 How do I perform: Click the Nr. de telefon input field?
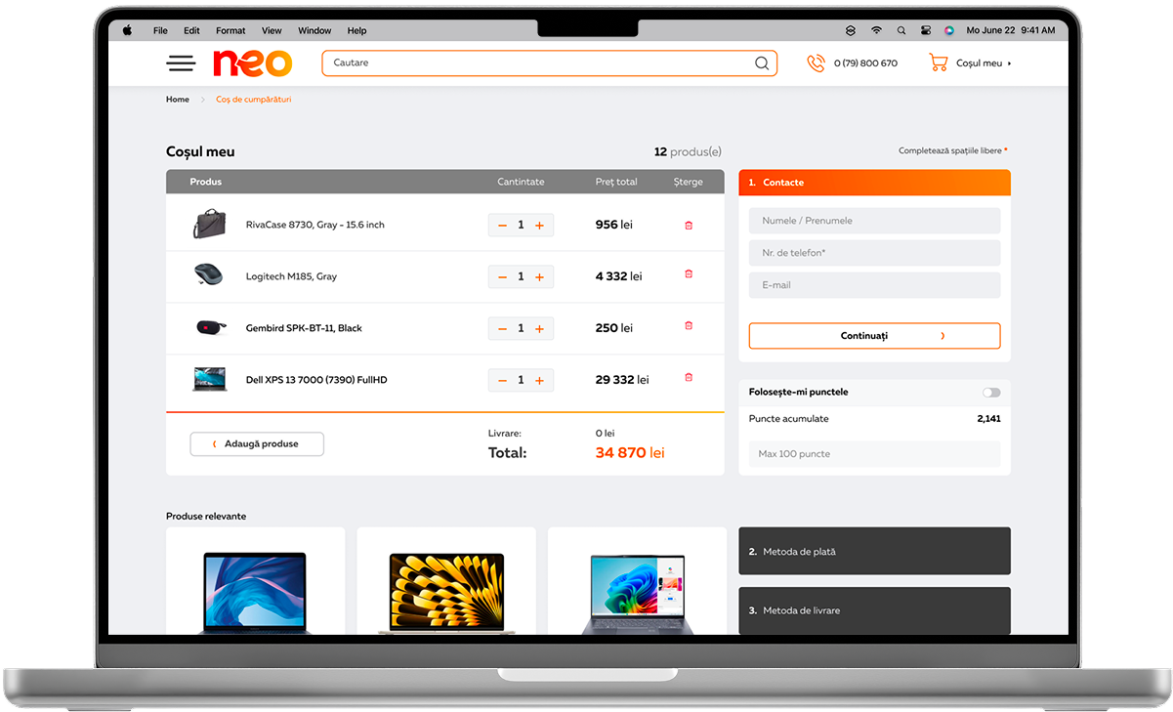click(x=874, y=253)
